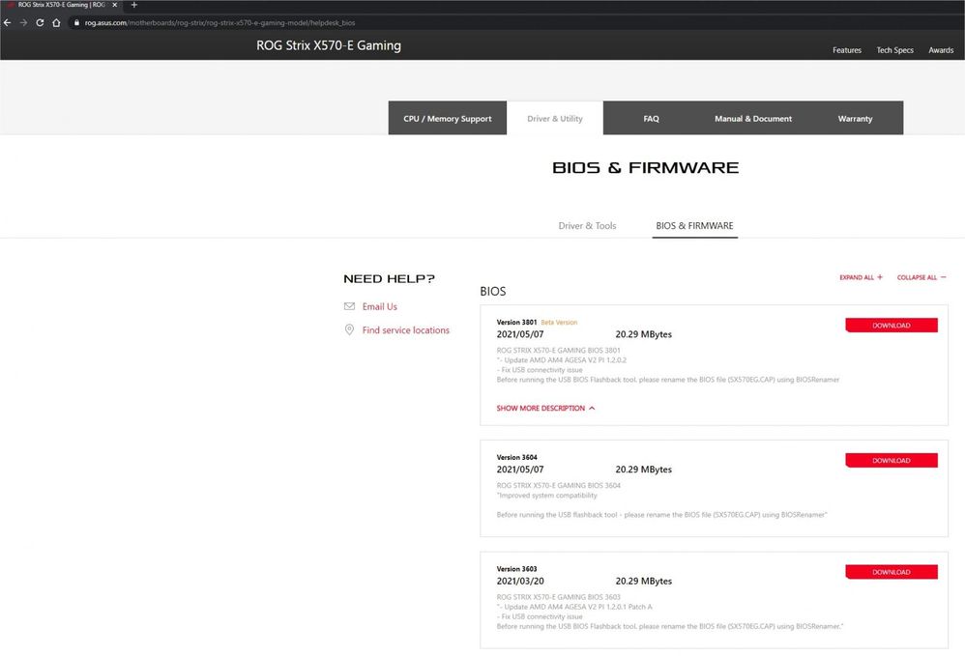Select the ROG Strix X570-E Gaming browser tab

pos(62,5)
